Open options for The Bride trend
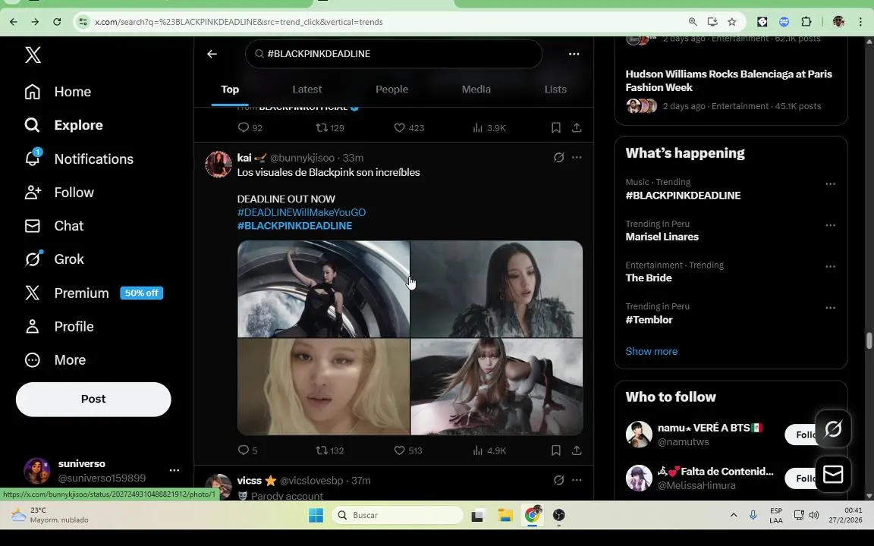 pos(831,266)
